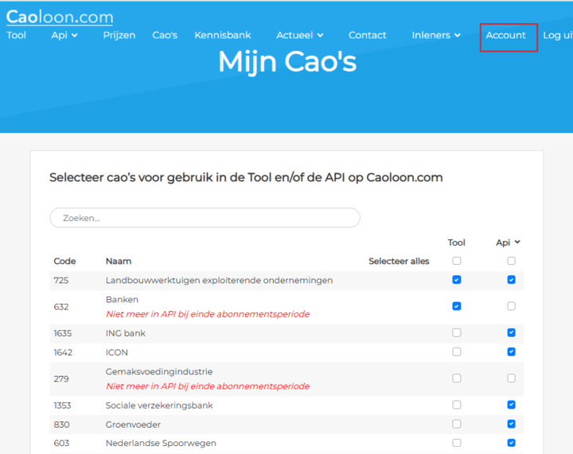Uncheck Tool checkbox for Banken
573x454 pixels.
point(457,306)
